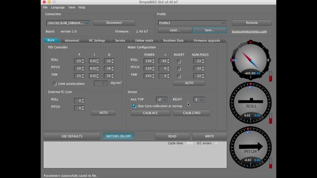Click External FC Gain PITCH field
This screenshot has width=317, height=178.
(79, 108)
